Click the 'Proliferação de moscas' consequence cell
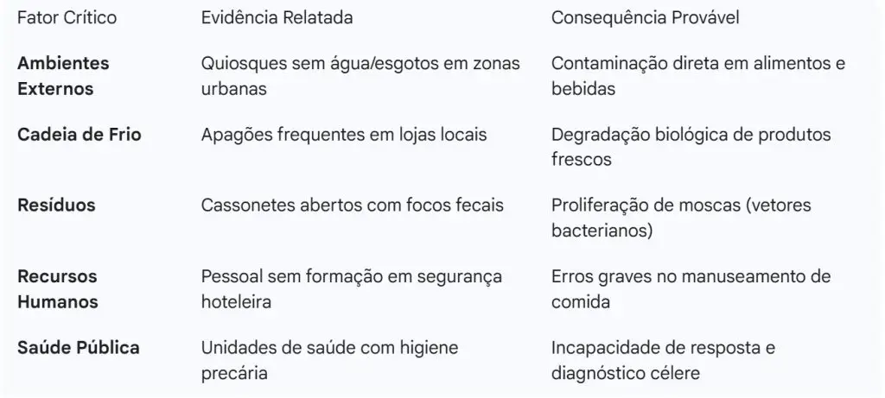The height and width of the screenshot is (398, 885). (682, 218)
